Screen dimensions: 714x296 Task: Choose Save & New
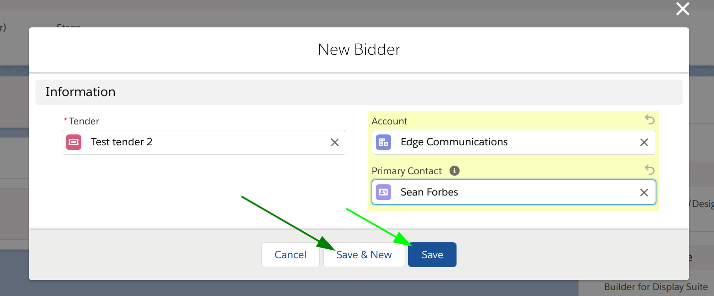click(x=364, y=255)
